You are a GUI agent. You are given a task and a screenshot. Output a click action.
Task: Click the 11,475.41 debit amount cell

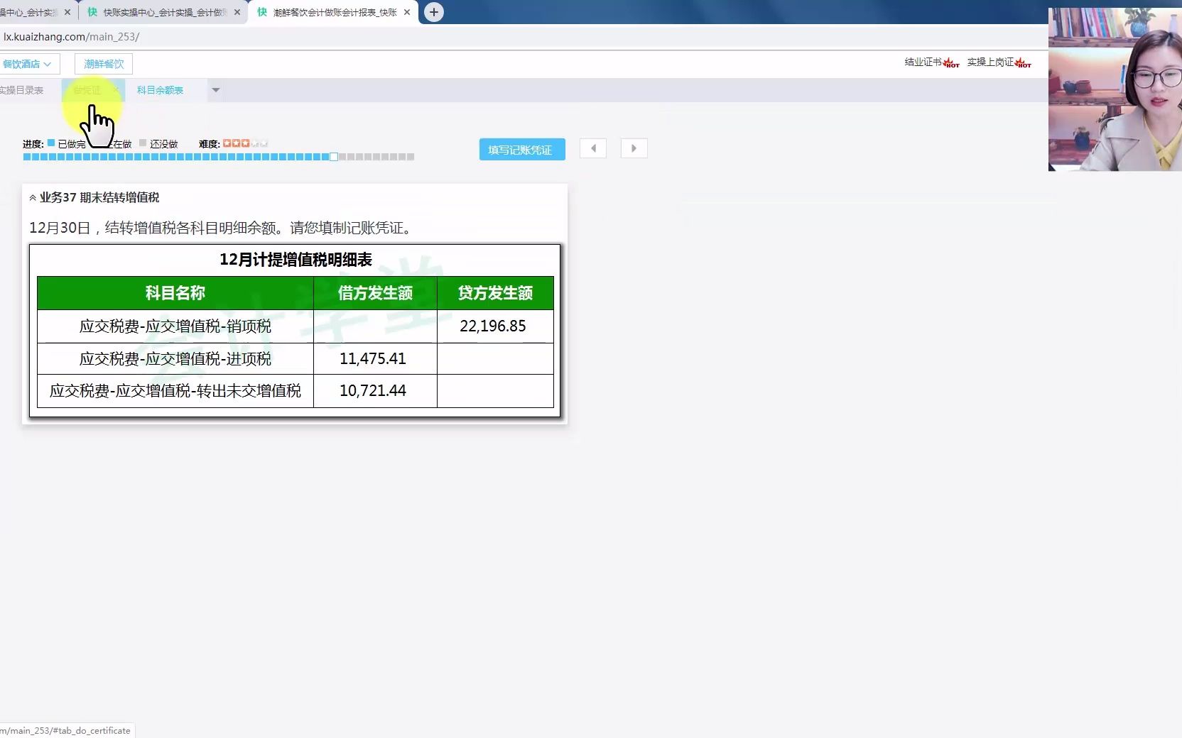click(375, 359)
